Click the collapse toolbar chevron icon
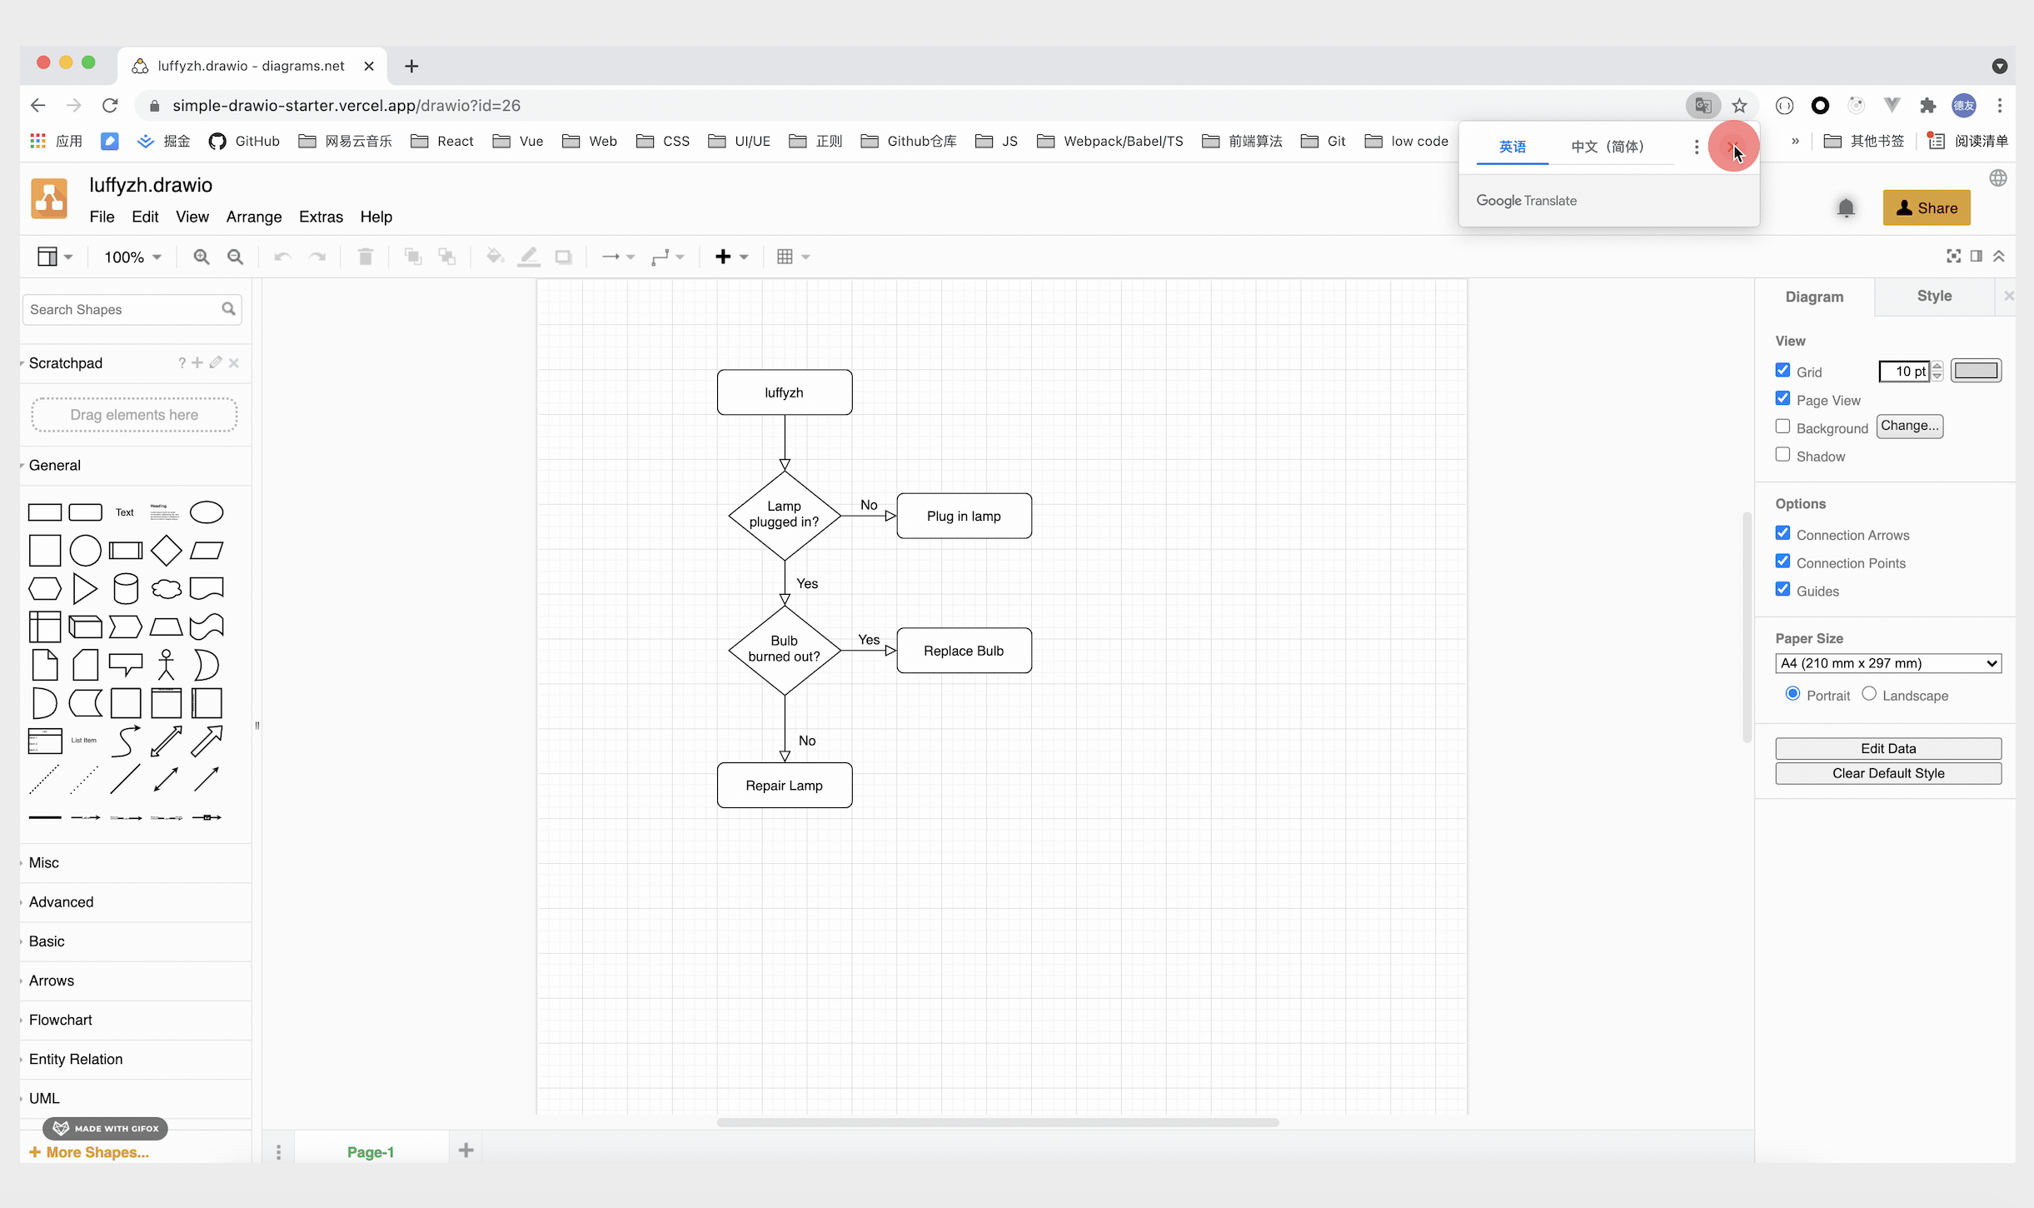The height and width of the screenshot is (1208, 2034). 1999,256
